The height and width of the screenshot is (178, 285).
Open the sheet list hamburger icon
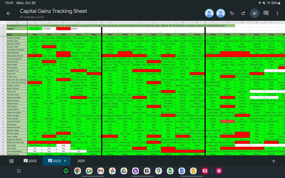pyautogui.click(x=11, y=161)
